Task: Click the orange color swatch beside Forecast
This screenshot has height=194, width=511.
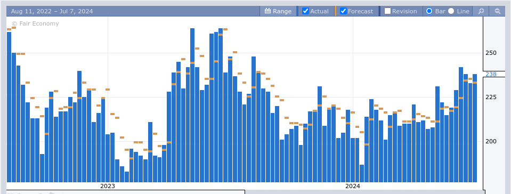Action: (335, 11)
